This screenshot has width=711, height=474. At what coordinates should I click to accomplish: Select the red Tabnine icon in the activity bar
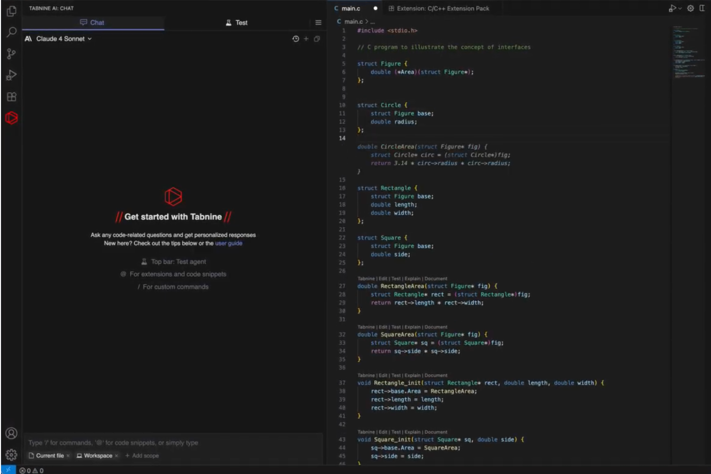pyautogui.click(x=12, y=118)
